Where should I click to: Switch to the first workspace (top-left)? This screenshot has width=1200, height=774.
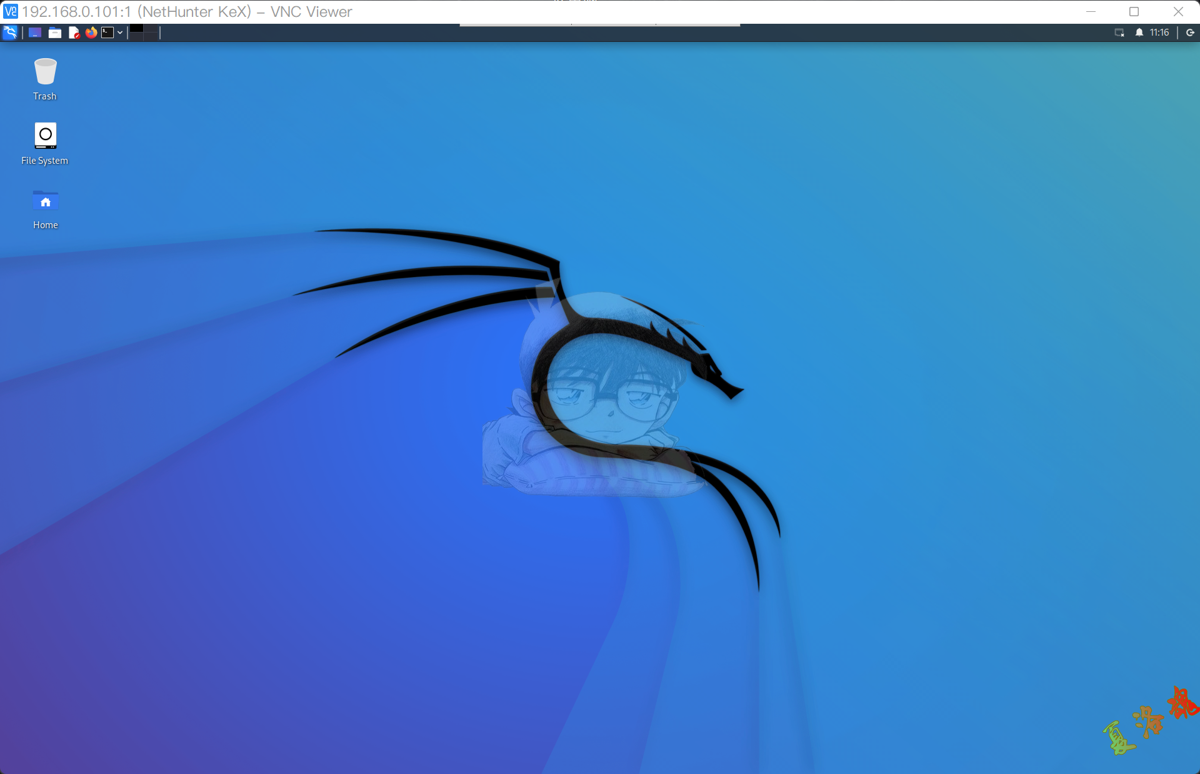[x=137, y=29]
